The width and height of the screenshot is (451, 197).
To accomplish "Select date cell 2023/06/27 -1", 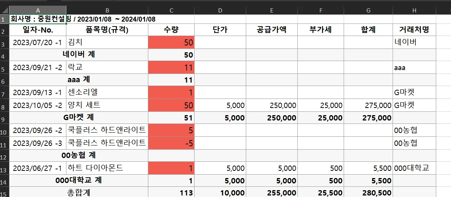I will tap(38, 168).
